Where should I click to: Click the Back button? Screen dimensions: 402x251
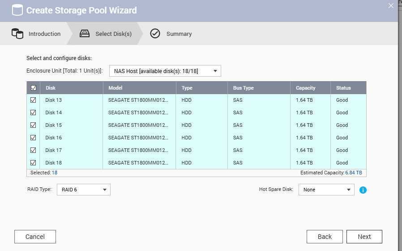(325, 237)
